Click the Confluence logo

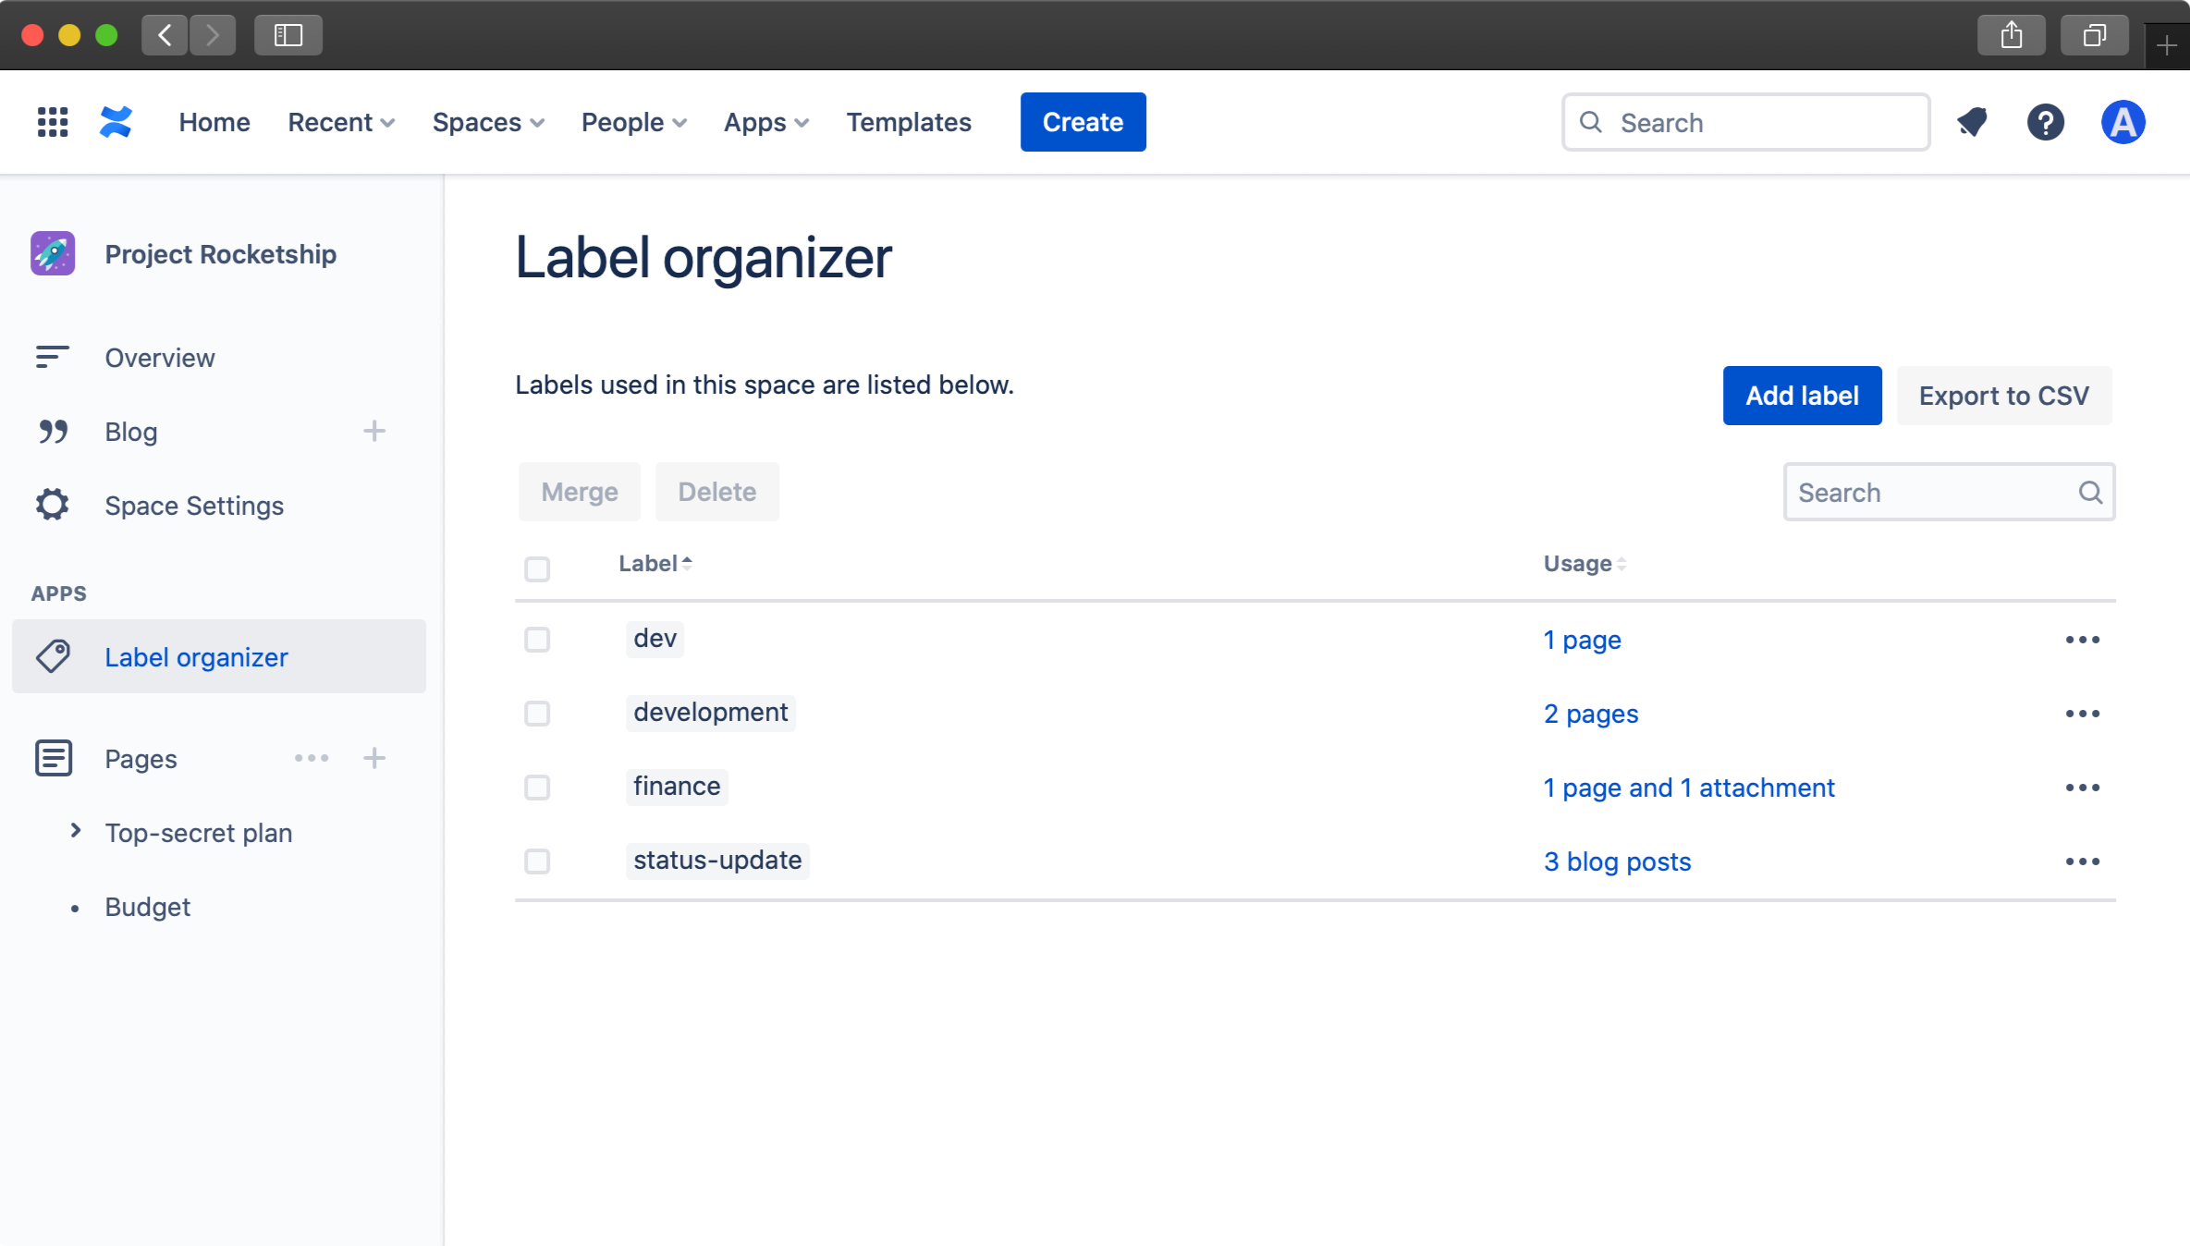tap(115, 121)
